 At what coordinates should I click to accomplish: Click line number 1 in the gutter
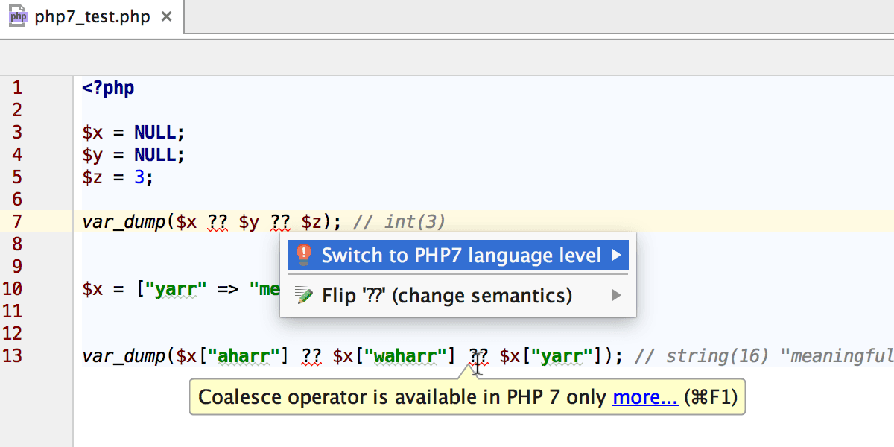click(17, 88)
